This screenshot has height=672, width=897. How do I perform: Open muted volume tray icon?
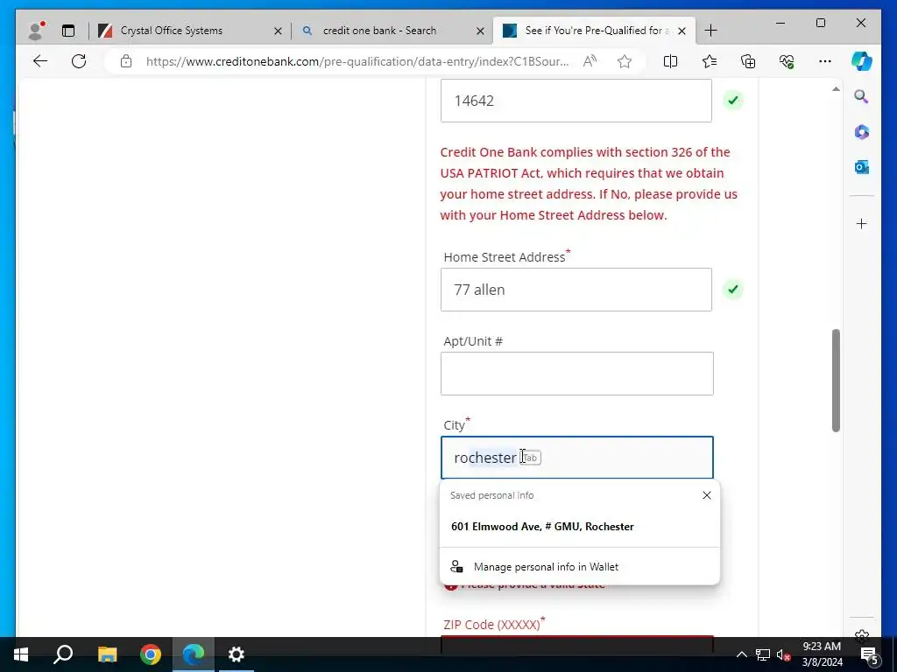(784, 654)
